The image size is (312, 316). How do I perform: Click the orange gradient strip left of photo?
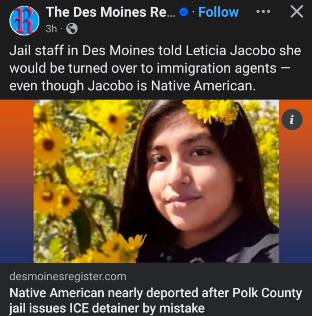[17, 181]
